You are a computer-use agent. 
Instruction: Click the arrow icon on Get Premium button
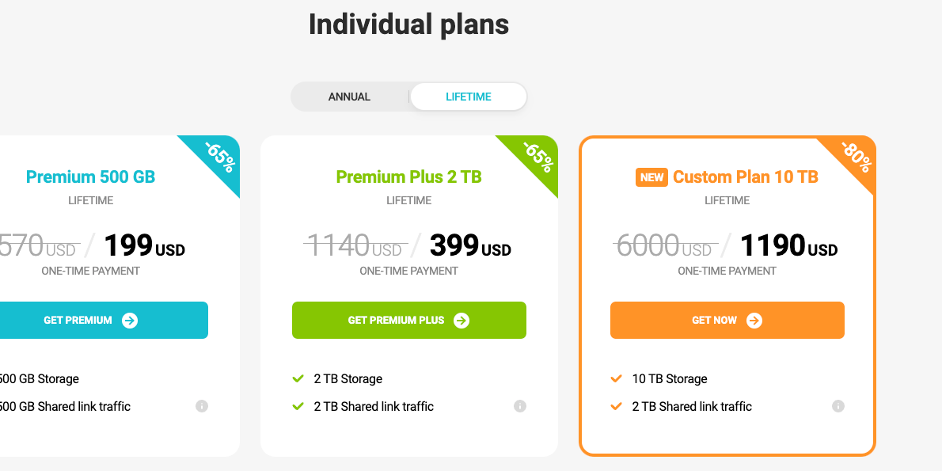coord(130,321)
